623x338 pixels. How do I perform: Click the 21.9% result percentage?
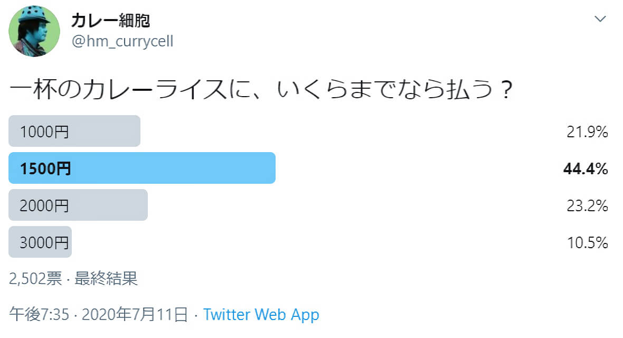tap(587, 132)
